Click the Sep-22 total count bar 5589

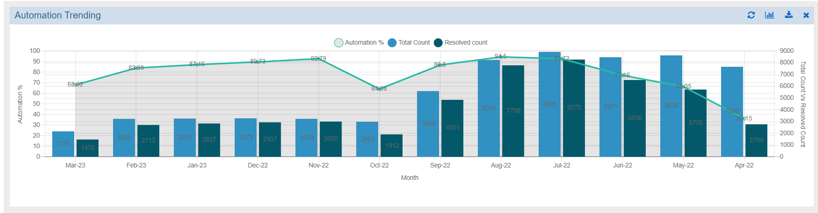(x=428, y=124)
